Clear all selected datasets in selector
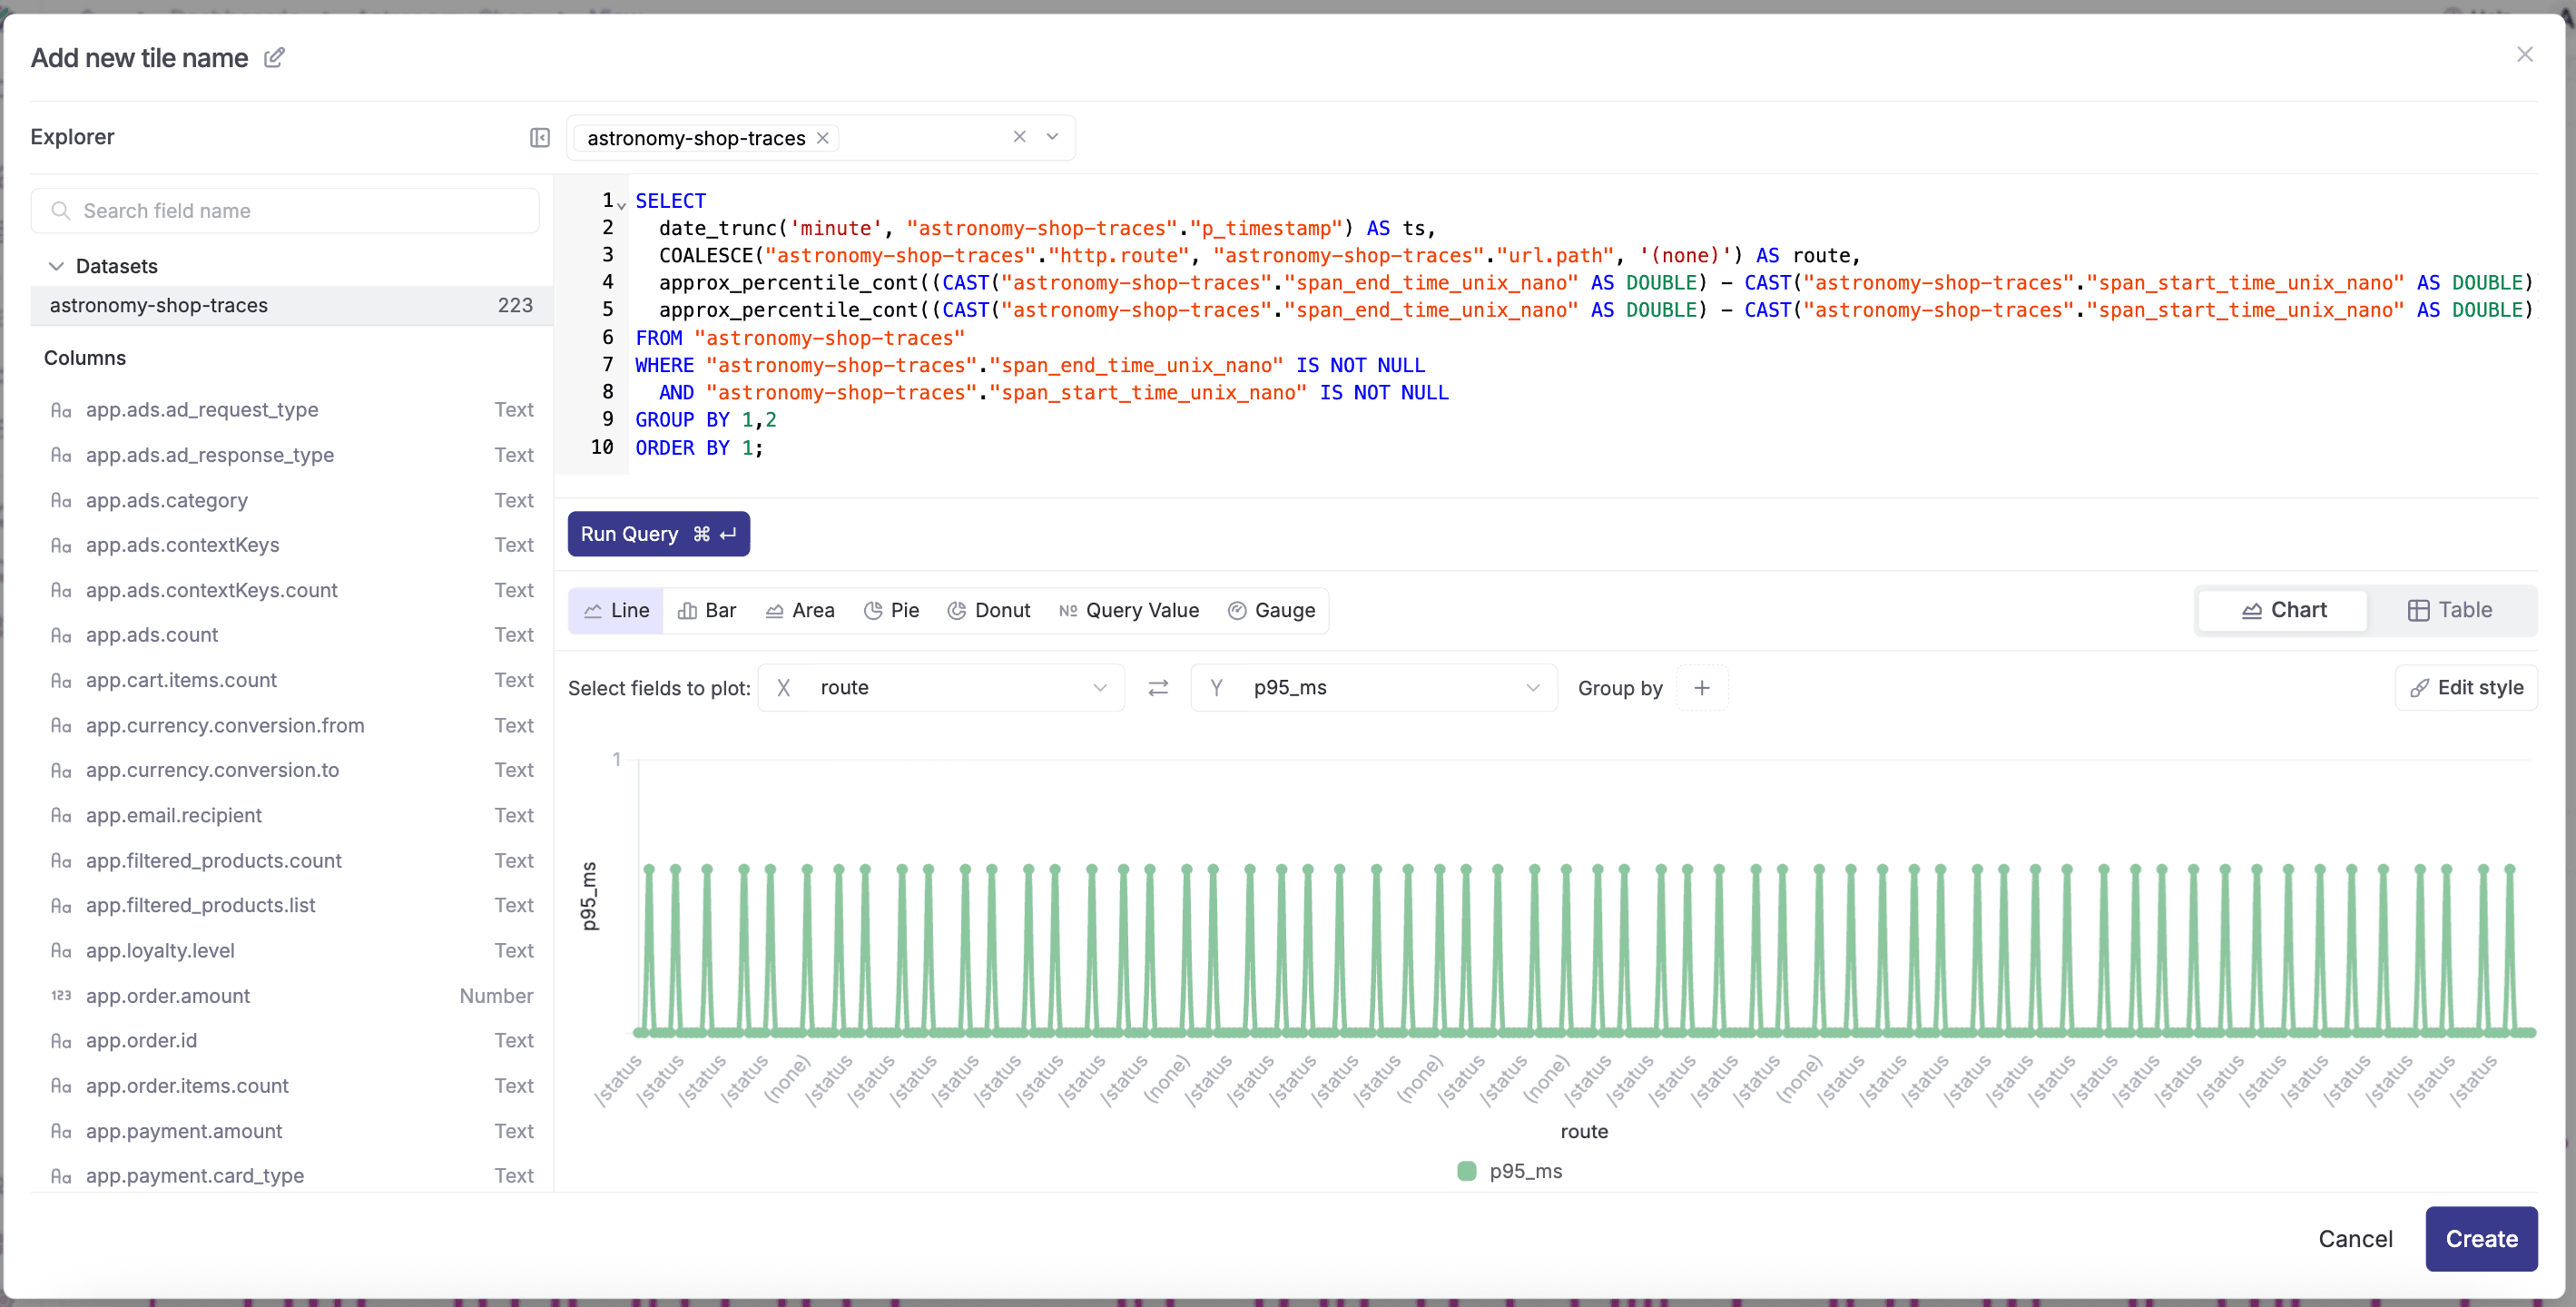The height and width of the screenshot is (1307, 2576). 1019,137
